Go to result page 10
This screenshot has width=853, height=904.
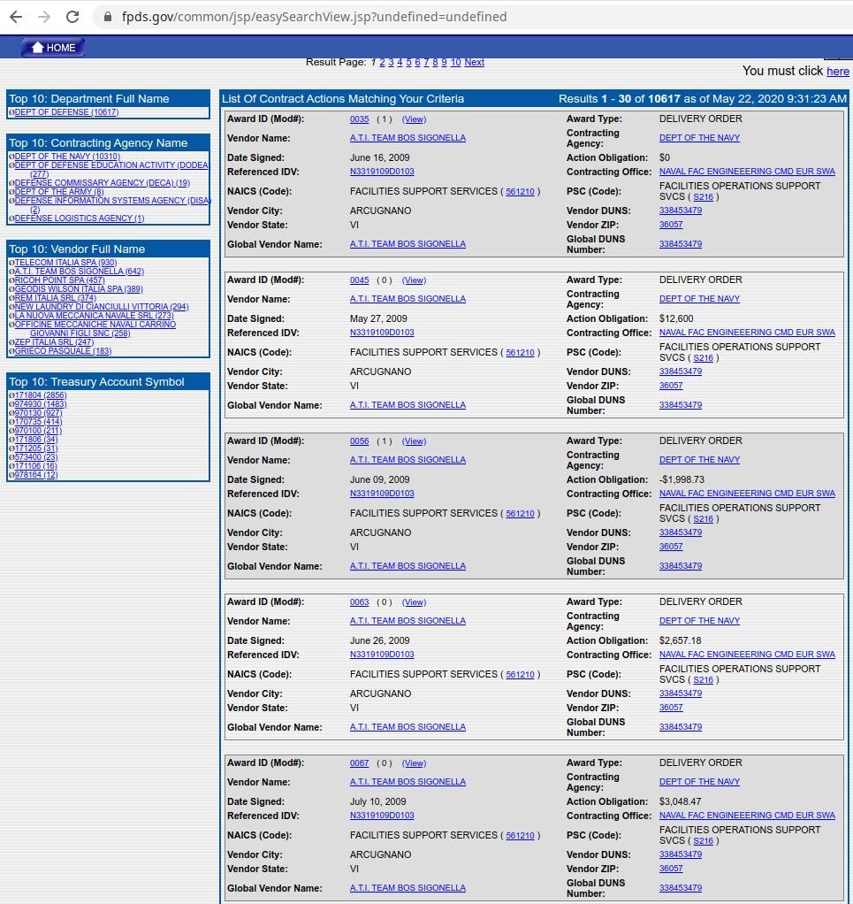(x=455, y=62)
